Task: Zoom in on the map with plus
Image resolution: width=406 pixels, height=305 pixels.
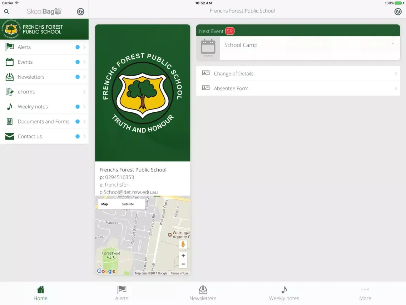Action: [x=183, y=256]
